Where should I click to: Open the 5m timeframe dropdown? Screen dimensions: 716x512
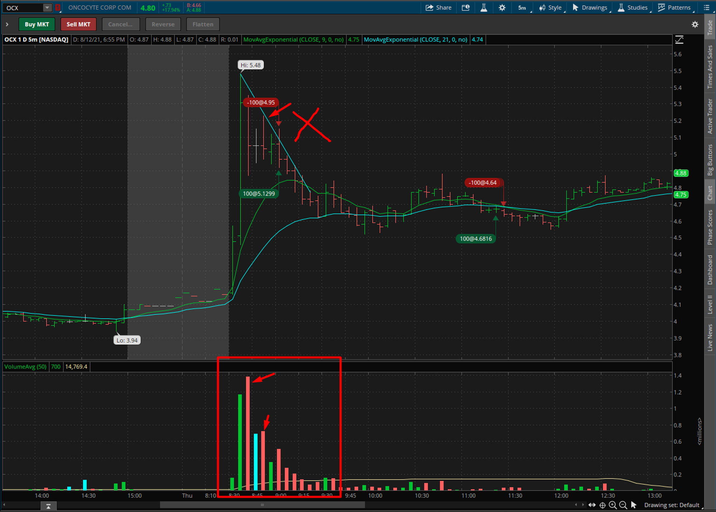point(522,8)
